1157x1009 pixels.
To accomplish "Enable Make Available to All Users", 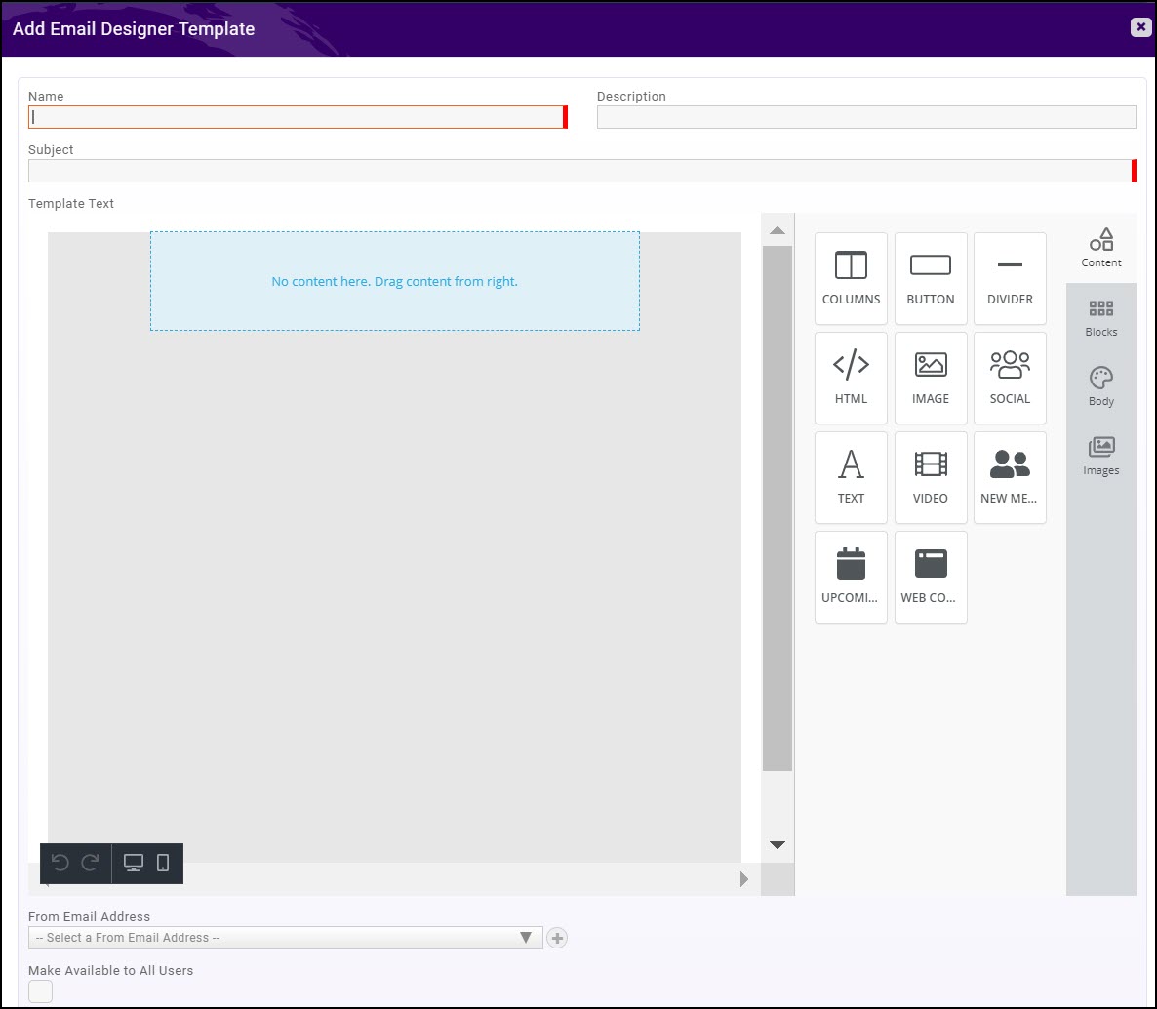I will pos(40,990).
